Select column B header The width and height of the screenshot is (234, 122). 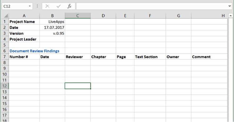coord(52,16)
